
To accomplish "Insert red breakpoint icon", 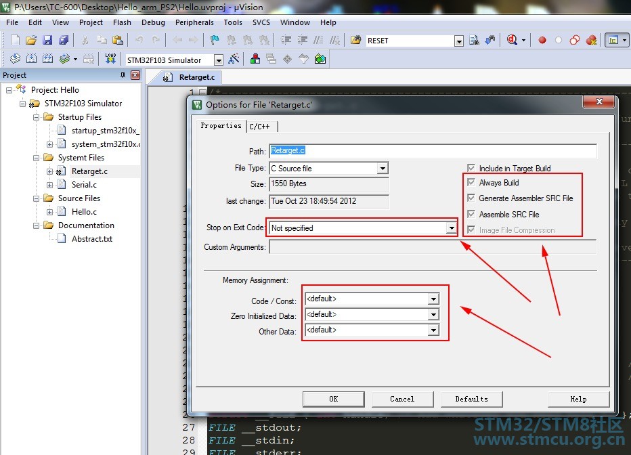I will [x=542, y=40].
